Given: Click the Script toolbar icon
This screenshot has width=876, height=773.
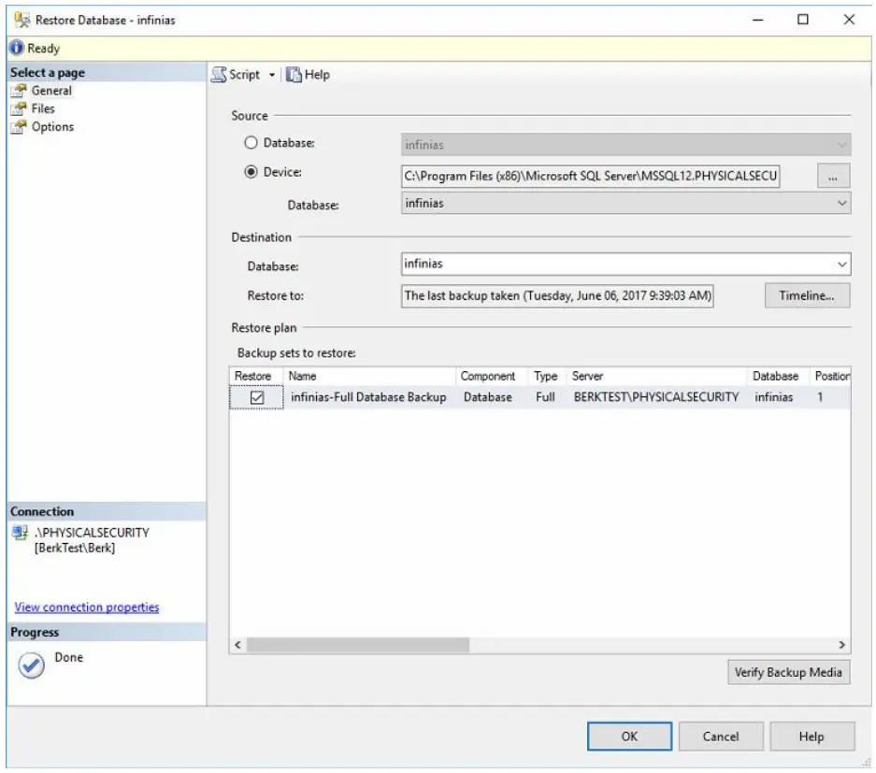Looking at the screenshot, I should pyautogui.click(x=219, y=75).
